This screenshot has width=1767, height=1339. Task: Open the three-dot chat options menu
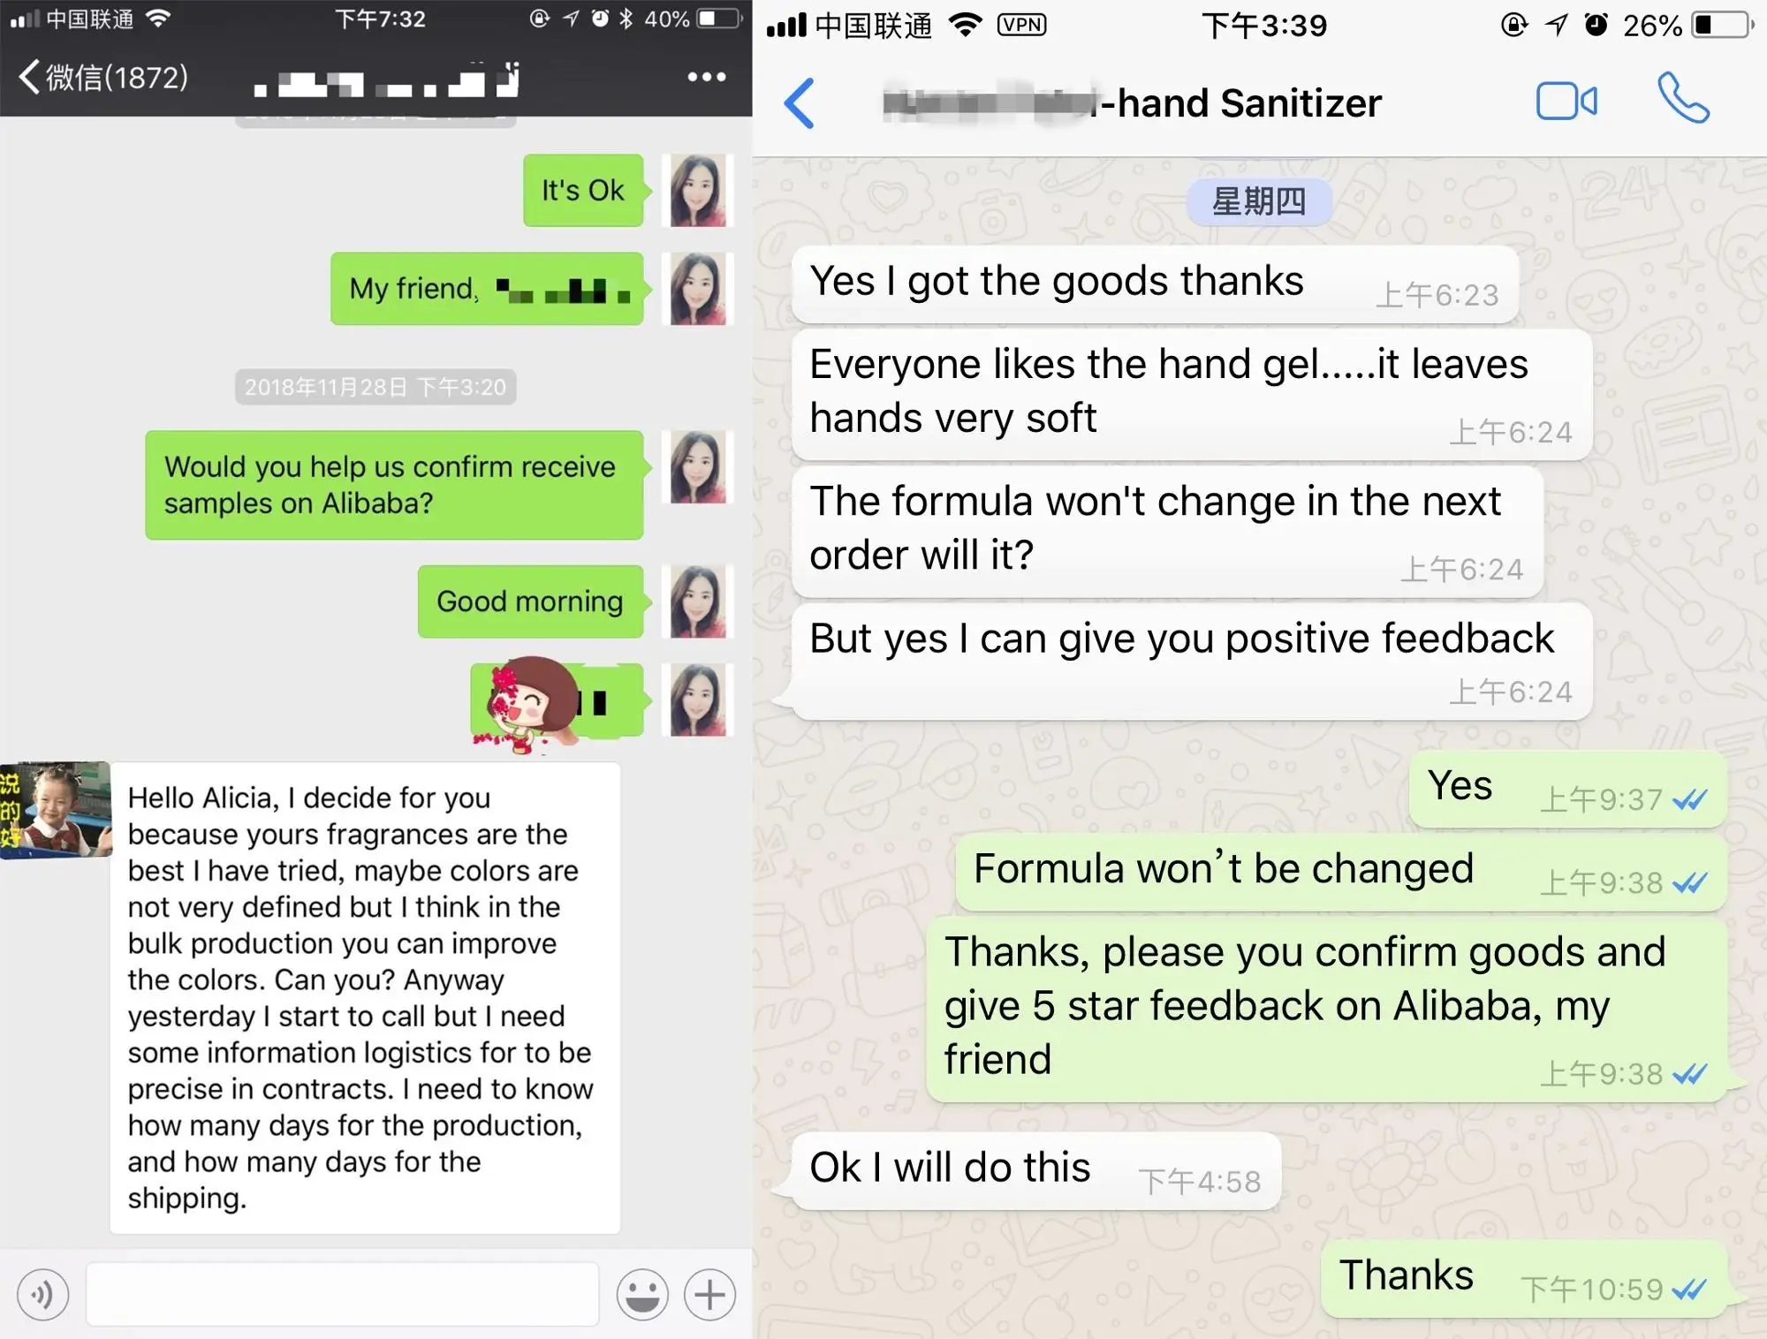coord(707,77)
